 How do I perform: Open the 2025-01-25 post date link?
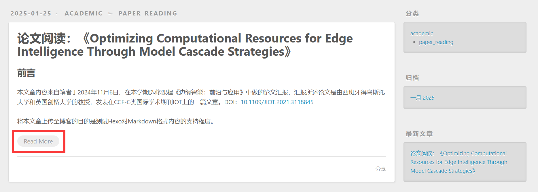(31, 13)
